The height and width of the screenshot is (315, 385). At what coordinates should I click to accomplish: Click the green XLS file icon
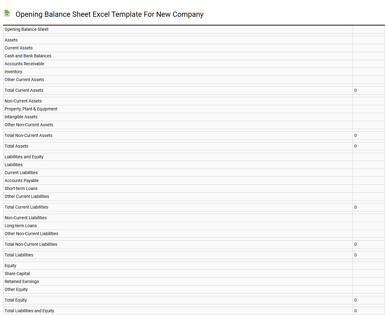pyautogui.click(x=7, y=13)
